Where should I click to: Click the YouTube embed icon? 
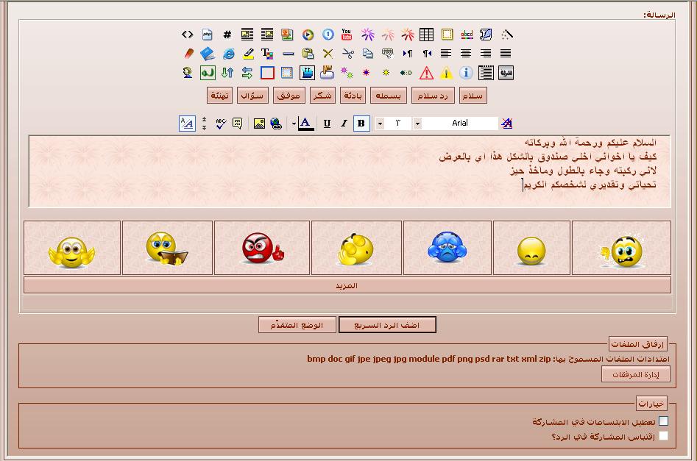[x=347, y=35]
